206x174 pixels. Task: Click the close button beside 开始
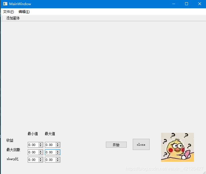tap(141, 145)
